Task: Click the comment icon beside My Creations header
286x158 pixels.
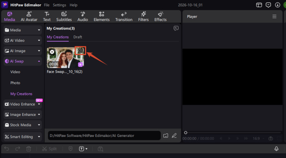Action: pos(176,28)
